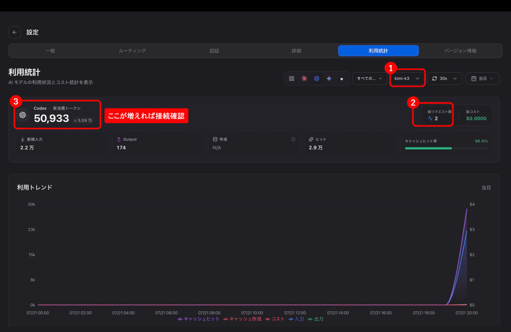
Task: Click the 50,933 token count
Action: [51, 118]
